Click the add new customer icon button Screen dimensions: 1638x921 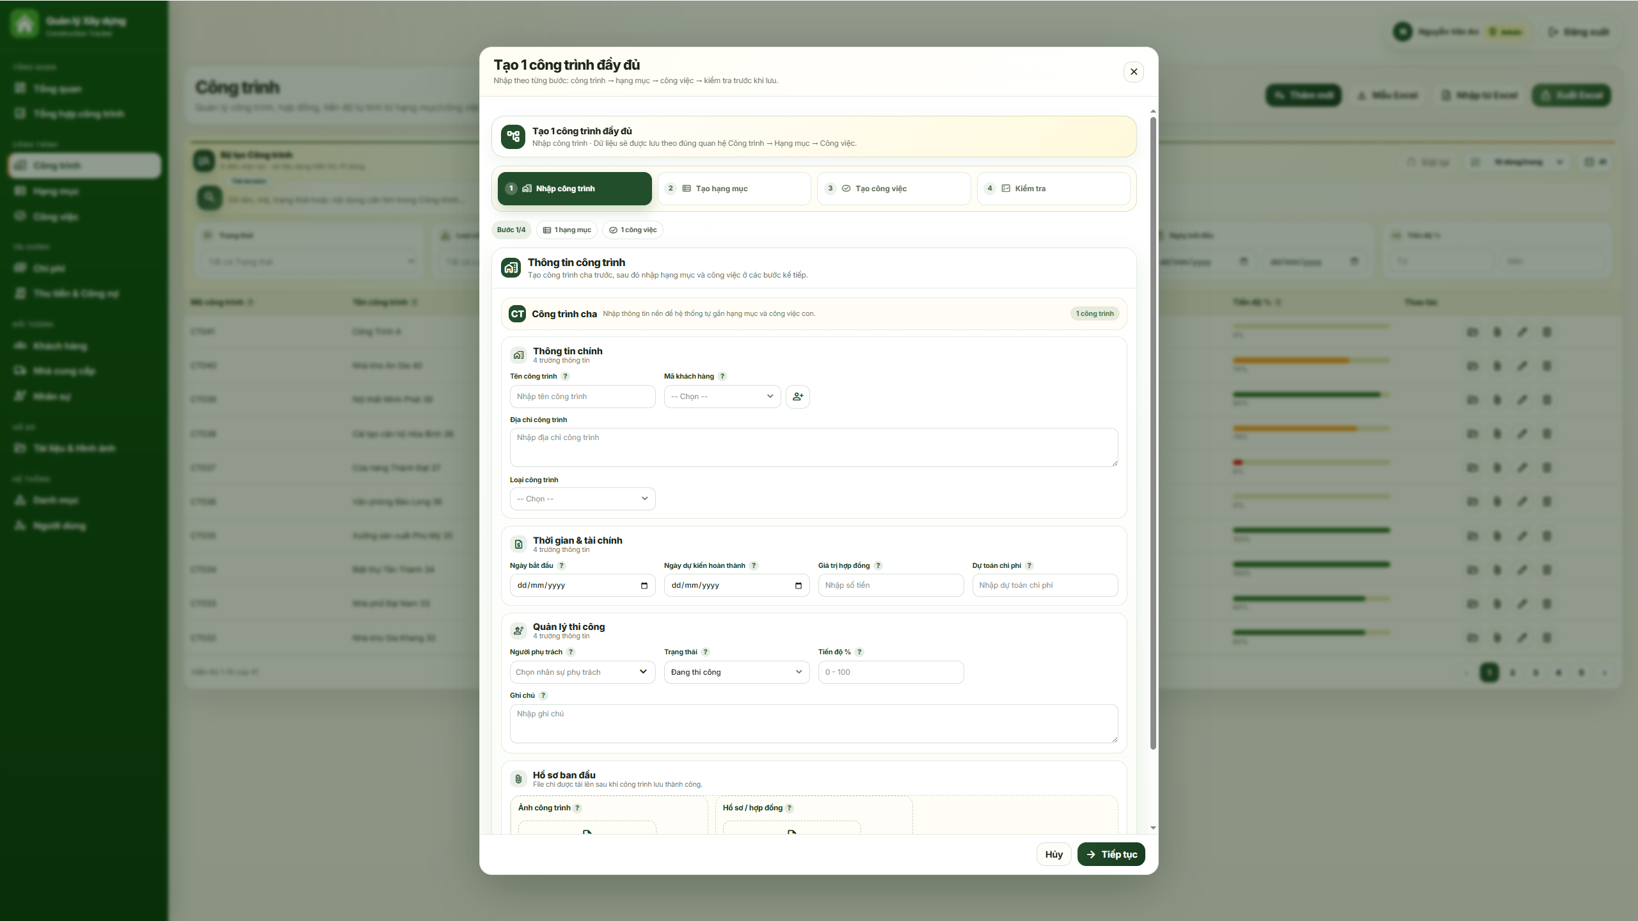pyautogui.click(x=797, y=397)
